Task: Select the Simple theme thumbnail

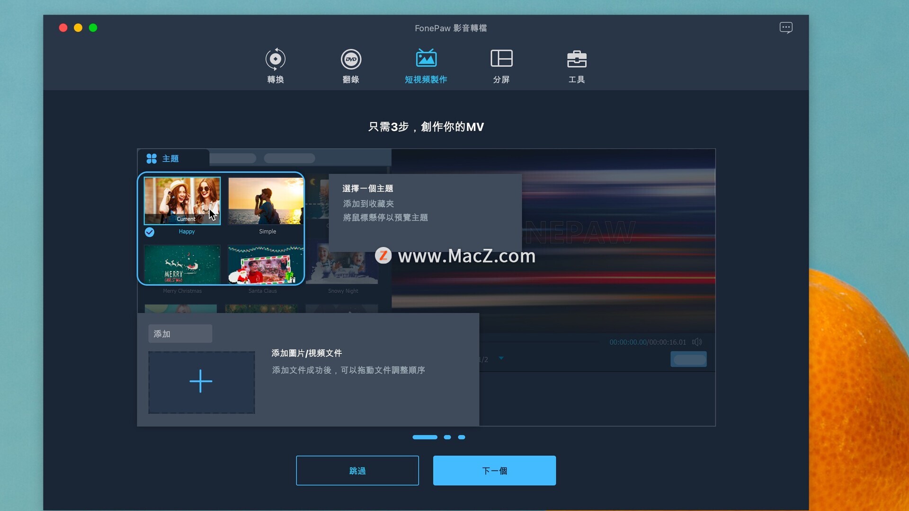Action: point(266,201)
